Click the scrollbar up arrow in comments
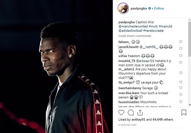Screen dimensions: 191x133 [x=190, y=20]
